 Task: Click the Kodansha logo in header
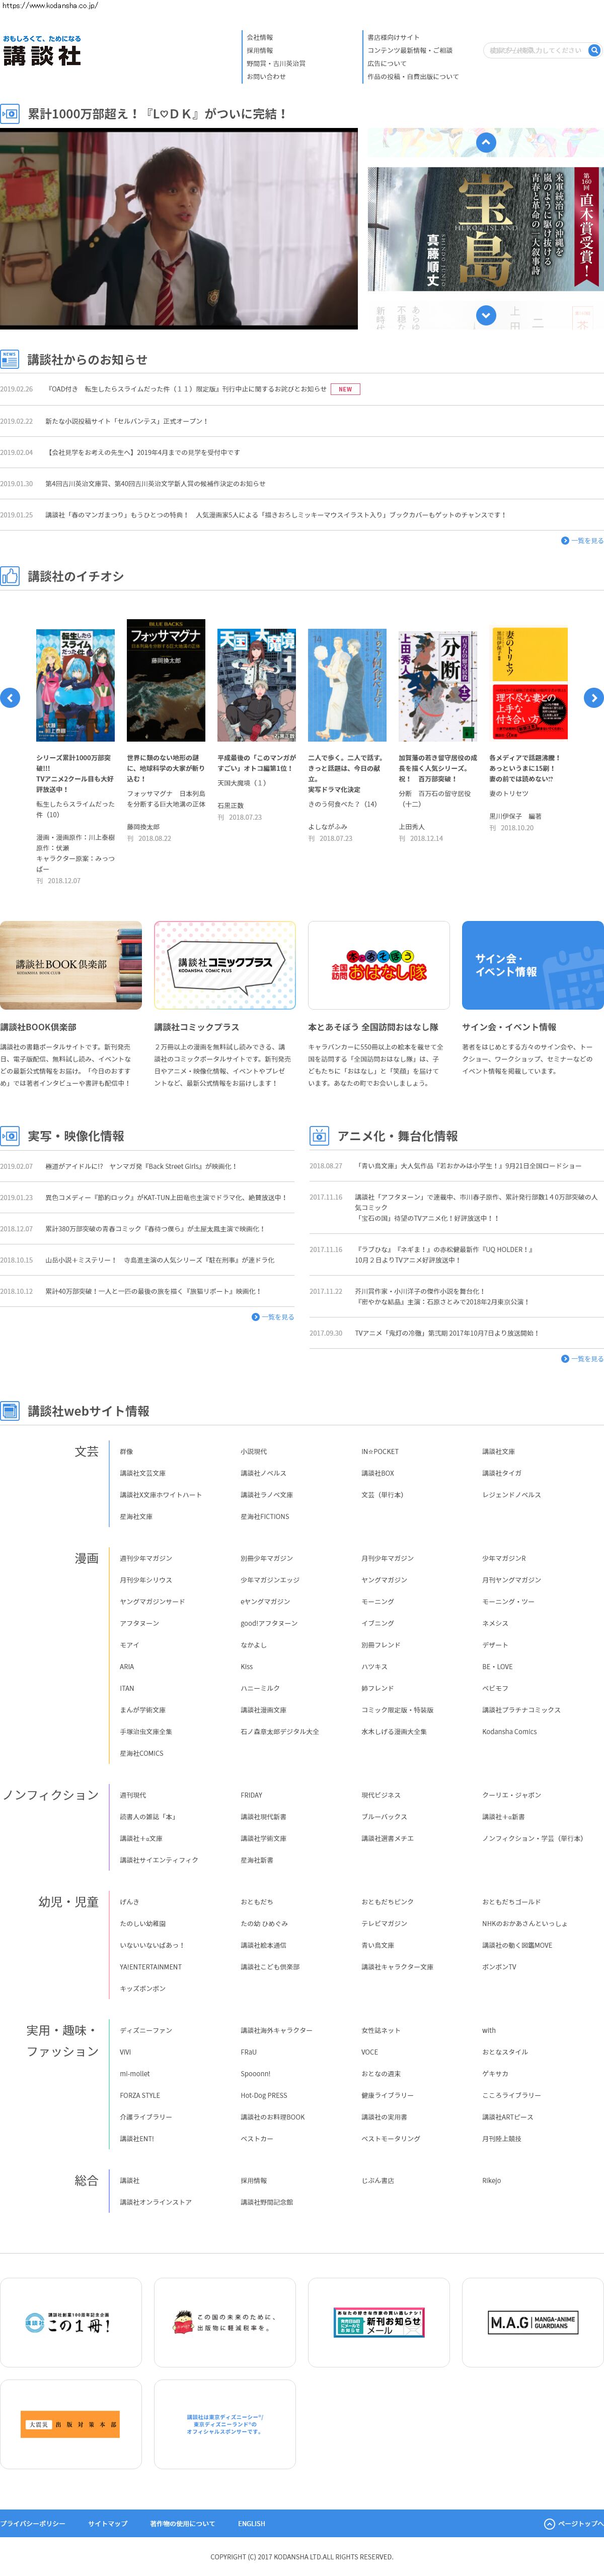point(42,56)
